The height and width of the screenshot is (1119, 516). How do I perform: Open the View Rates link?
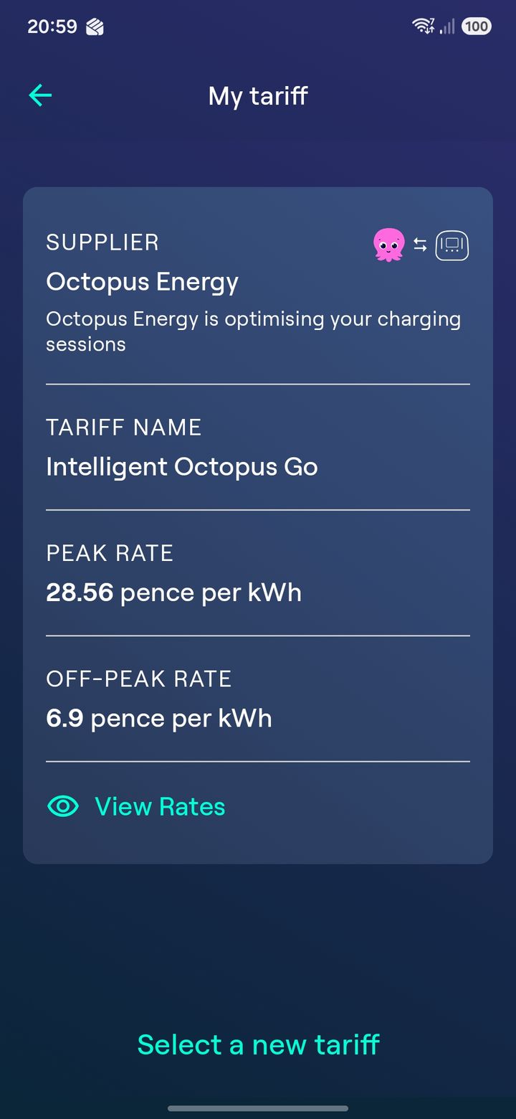[160, 806]
